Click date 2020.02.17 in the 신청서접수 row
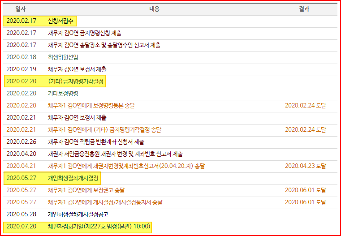 pyautogui.click(x=22, y=21)
